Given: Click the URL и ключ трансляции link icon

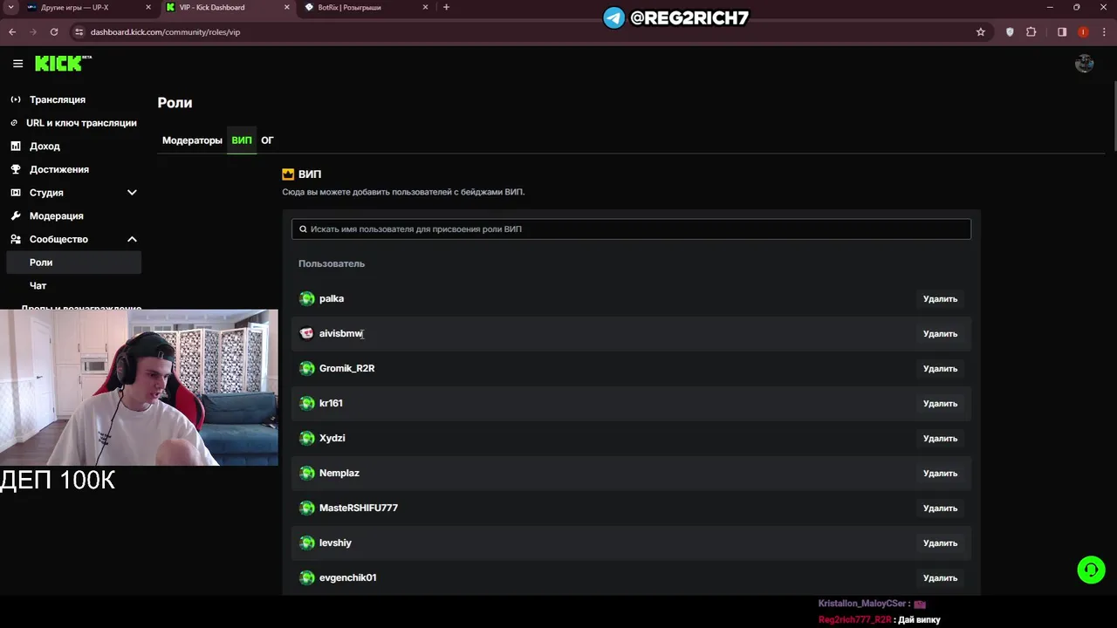Looking at the screenshot, I should [14, 123].
